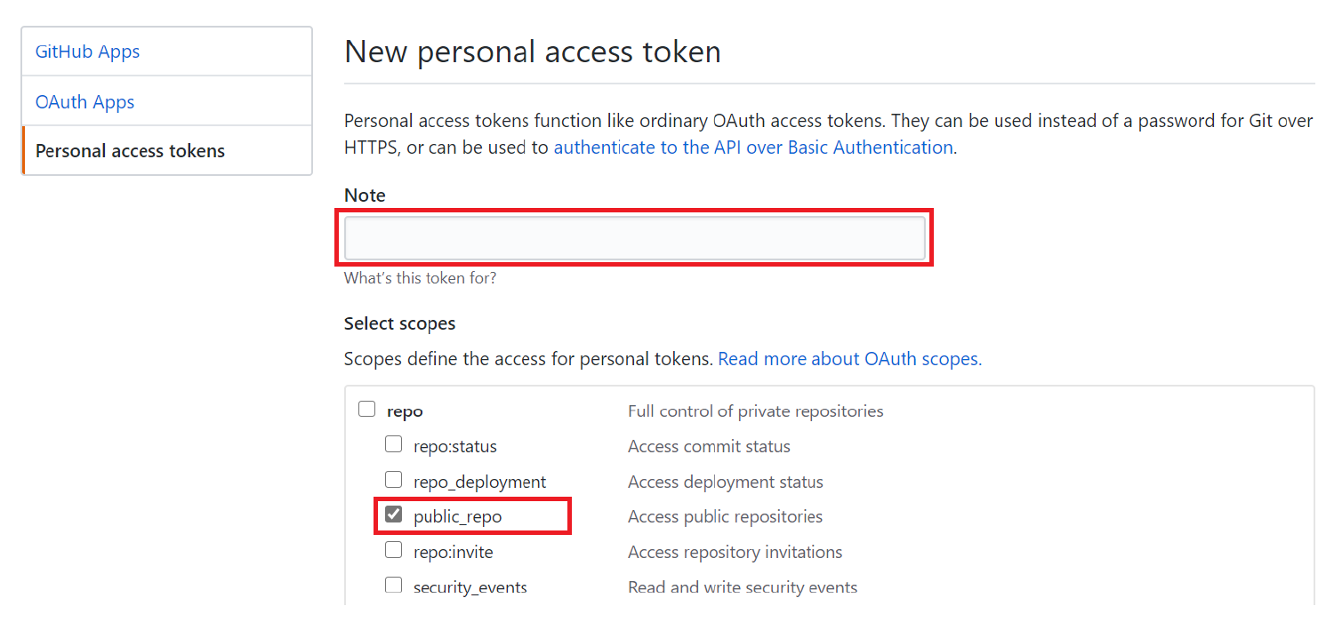The height and width of the screenshot is (638, 1334).
Task: Click the "What's this token for?" hint
Action: click(420, 278)
